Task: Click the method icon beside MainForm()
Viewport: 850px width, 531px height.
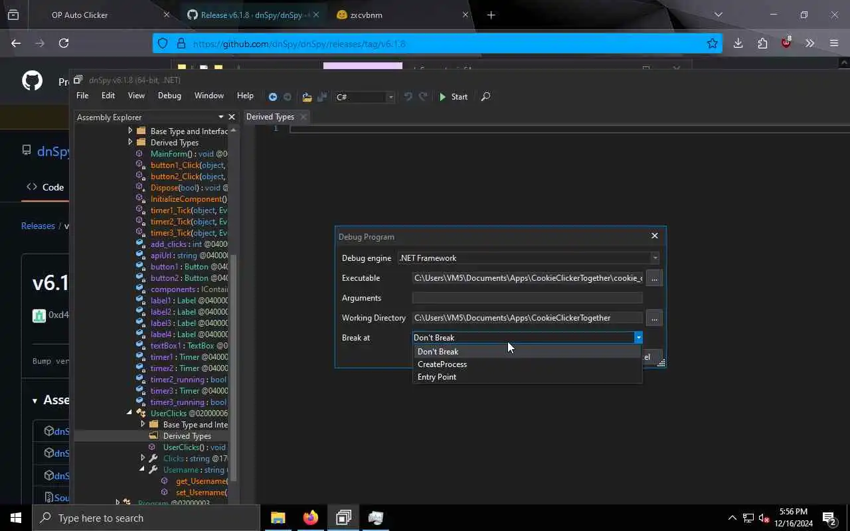Action: click(139, 153)
